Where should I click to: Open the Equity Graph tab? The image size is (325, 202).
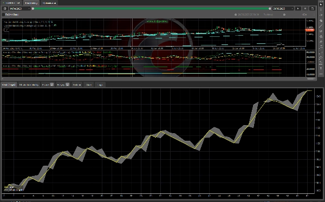tap(9, 84)
